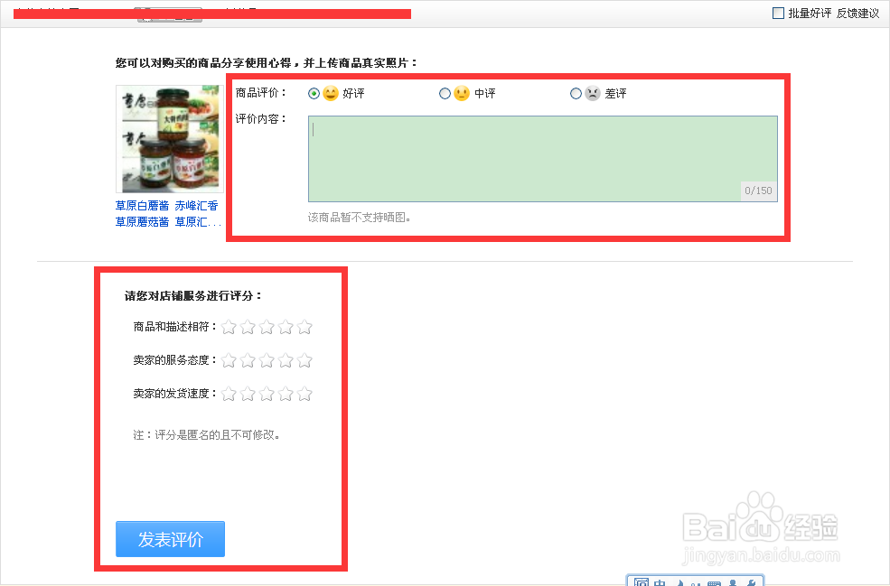
Task: Select the 差评 radio button
Action: pos(576,93)
